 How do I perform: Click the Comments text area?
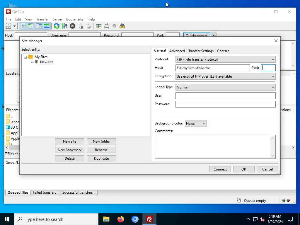(x=215, y=147)
